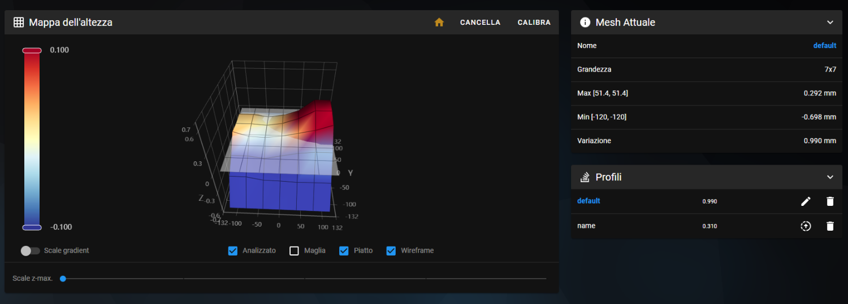Uncheck the Piatto checkbox
Image resolution: width=848 pixels, height=304 pixels.
pyautogui.click(x=344, y=251)
